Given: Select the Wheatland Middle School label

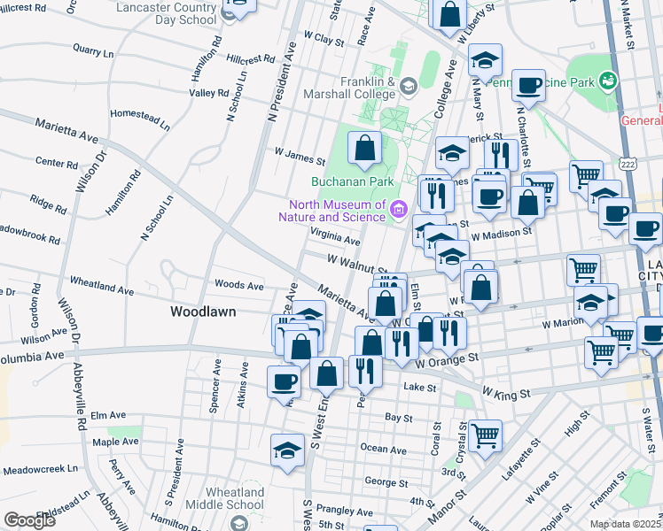Looking at the screenshot, I should click(x=224, y=498).
